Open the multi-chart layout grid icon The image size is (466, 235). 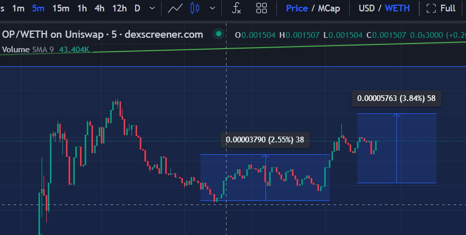(x=261, y=8)
